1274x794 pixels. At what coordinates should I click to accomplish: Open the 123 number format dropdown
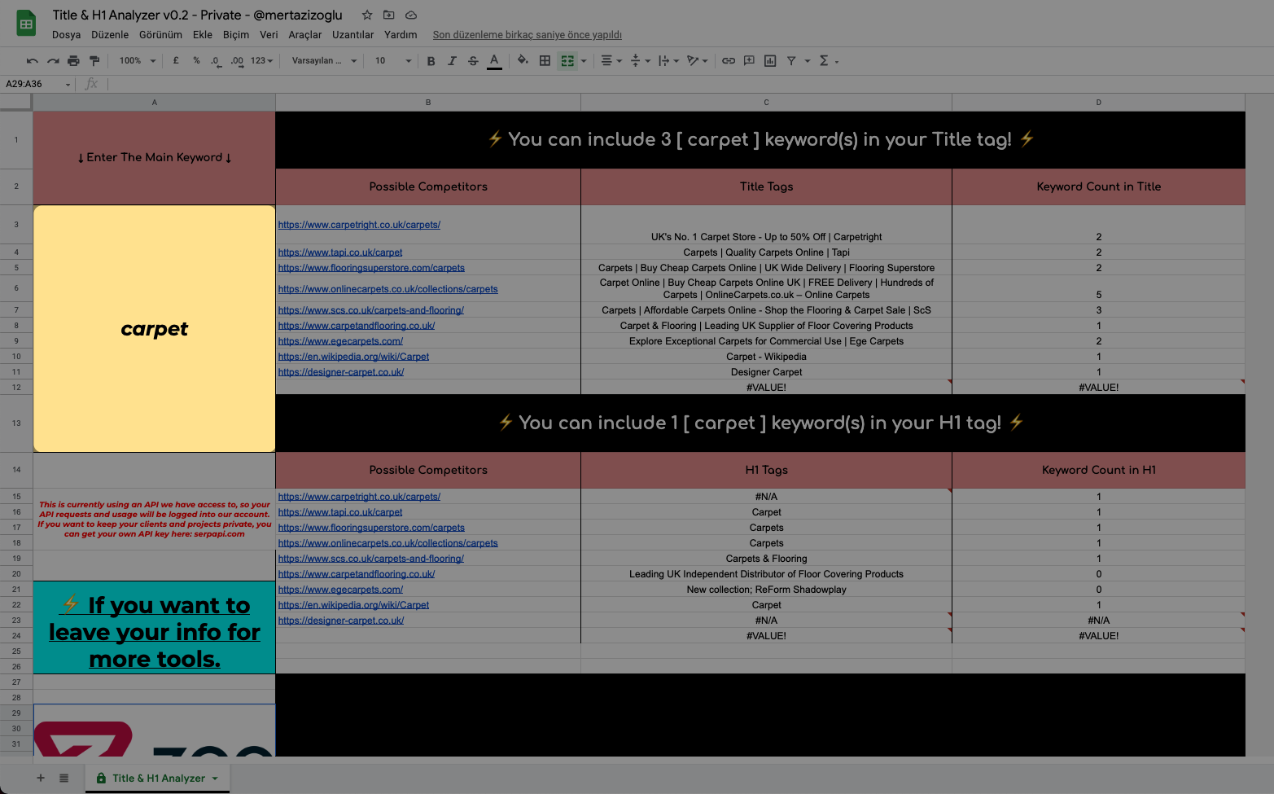click(x=262, y=61)
